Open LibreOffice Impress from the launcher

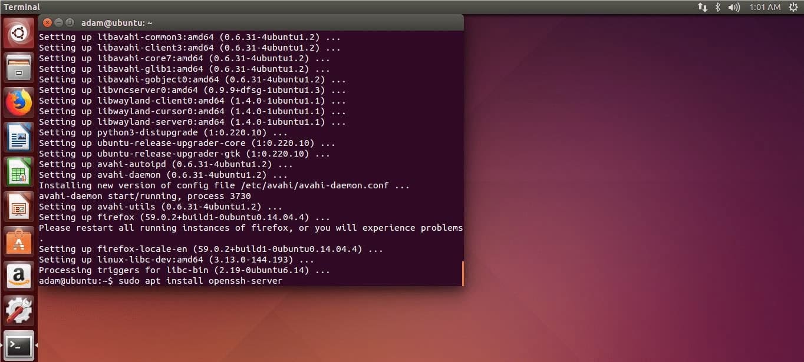click(19, 206)
